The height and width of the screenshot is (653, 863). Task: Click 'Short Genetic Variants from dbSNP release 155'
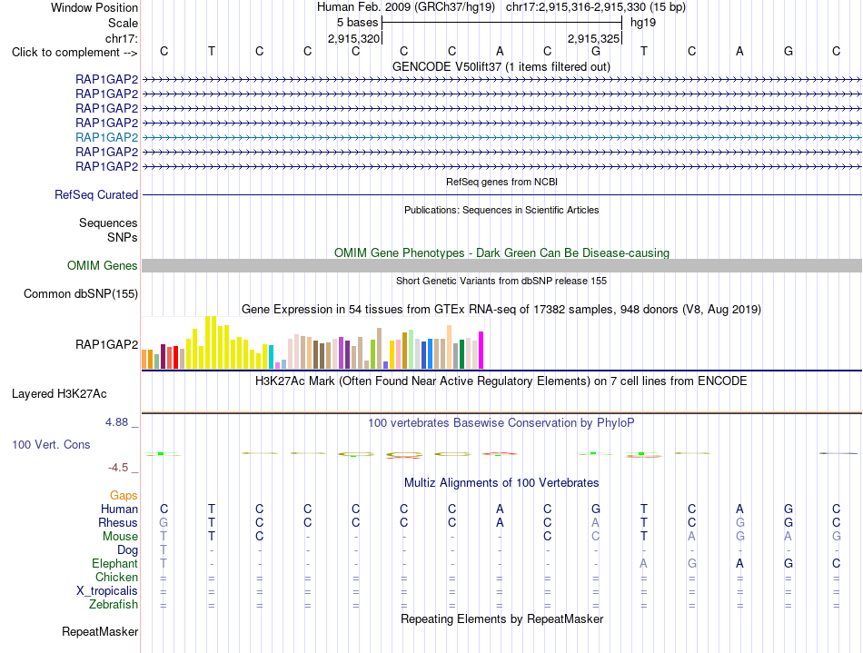501,281
